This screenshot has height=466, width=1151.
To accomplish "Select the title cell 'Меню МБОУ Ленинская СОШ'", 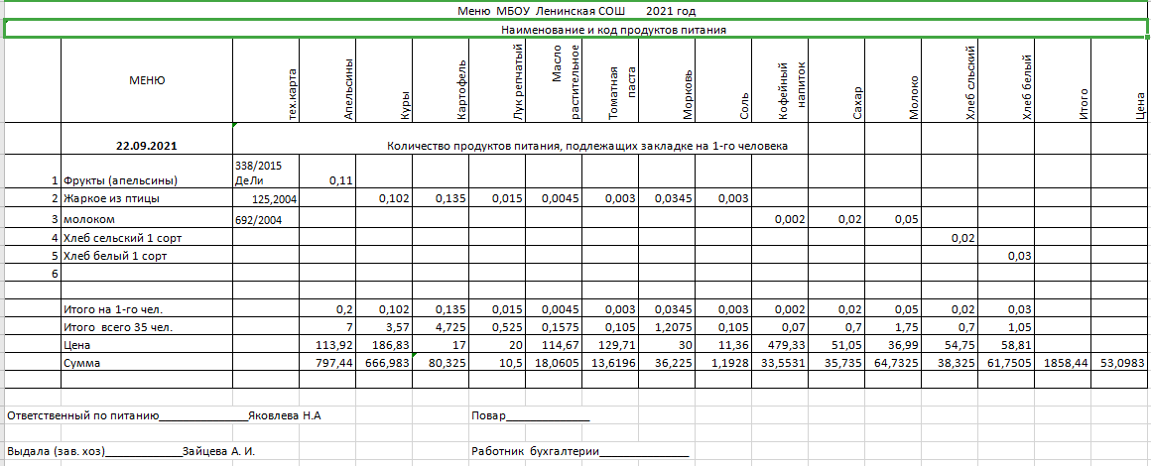I will point(575,11).
